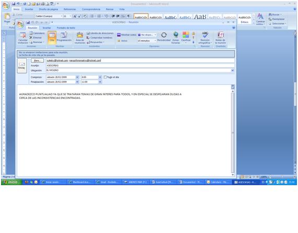Viewport: 298px width, 233px height.
Task: Click Cambiar estilos in Word
Action: (260, 19)
